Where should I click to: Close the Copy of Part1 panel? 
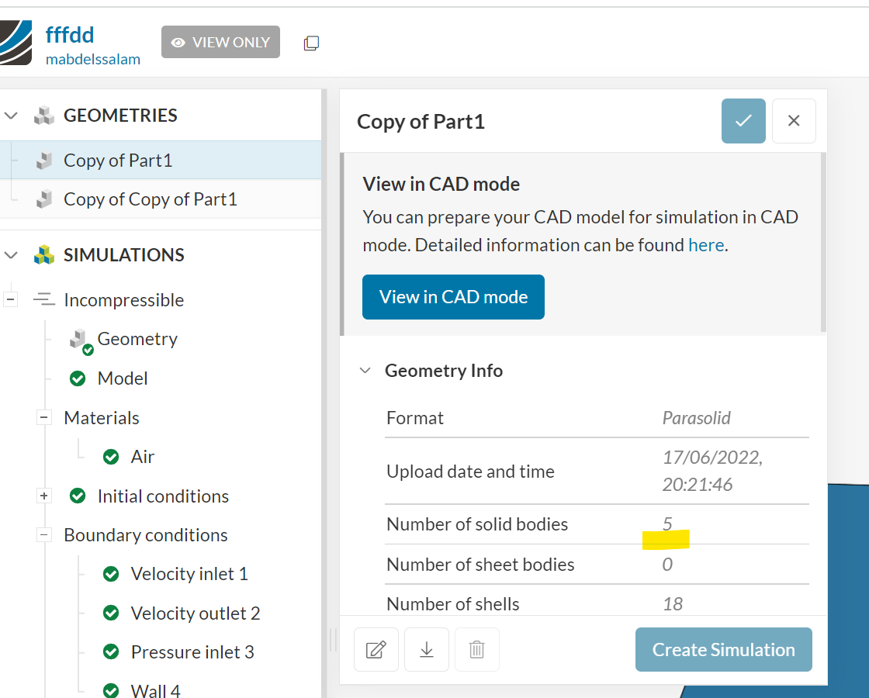[794, 121]
